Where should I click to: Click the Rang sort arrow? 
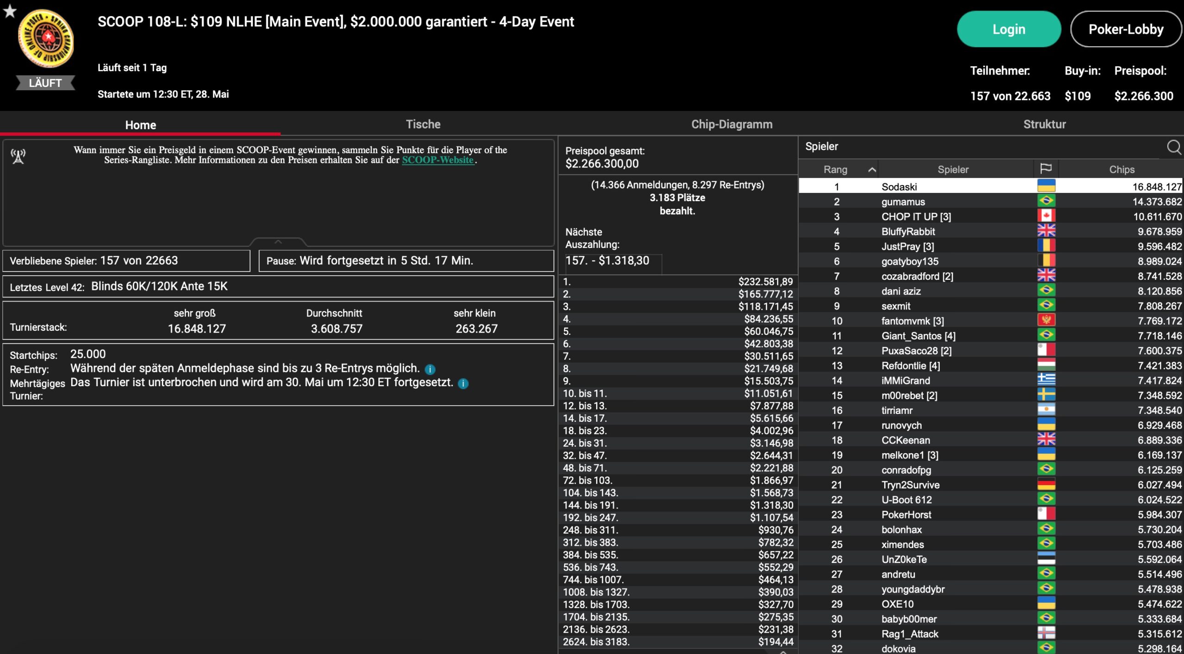[872, 170]
